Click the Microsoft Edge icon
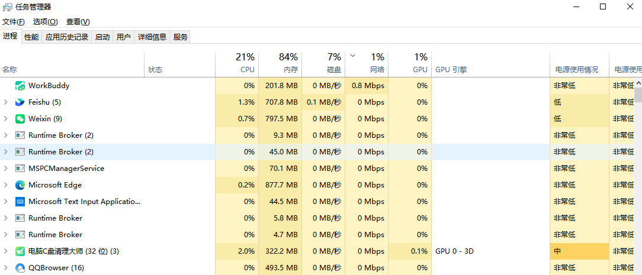Viewport: 642px width, 275px height. [20, 185]
